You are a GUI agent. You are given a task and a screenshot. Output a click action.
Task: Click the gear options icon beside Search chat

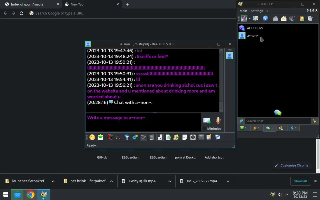point(241,121)
